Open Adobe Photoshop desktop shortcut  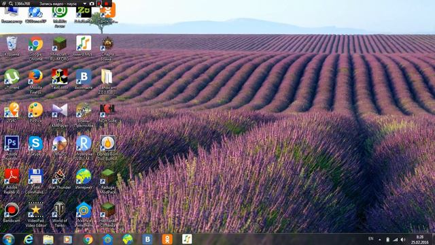[12, 144]
